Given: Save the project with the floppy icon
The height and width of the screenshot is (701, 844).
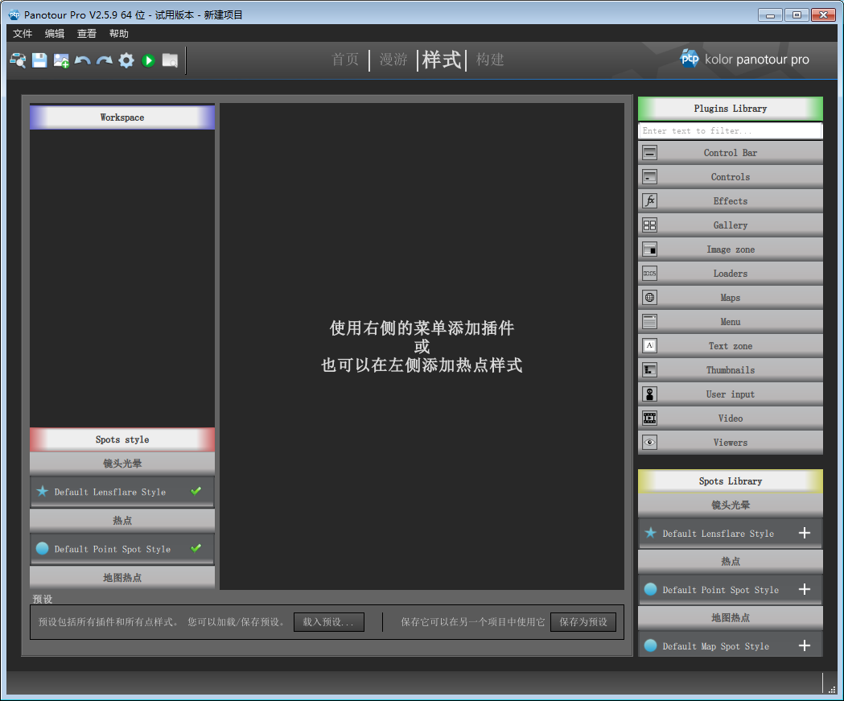Looking at the screenshot, I should coord(39,60).
